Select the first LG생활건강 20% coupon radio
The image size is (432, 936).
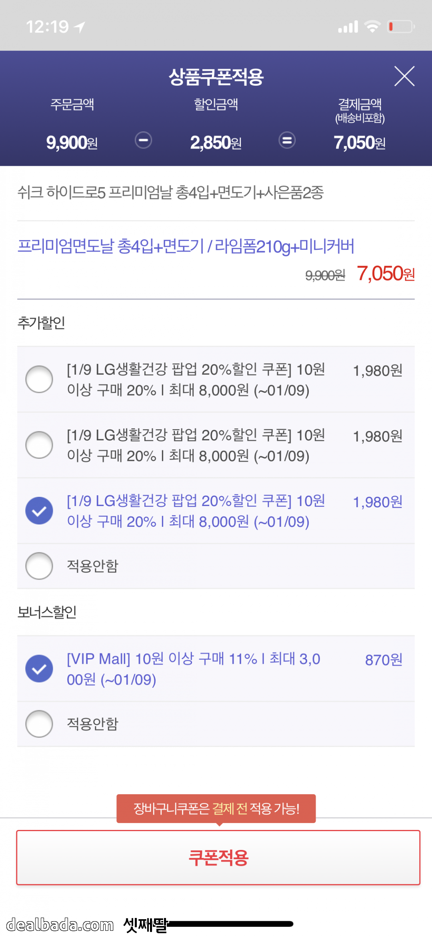[39, 379]
